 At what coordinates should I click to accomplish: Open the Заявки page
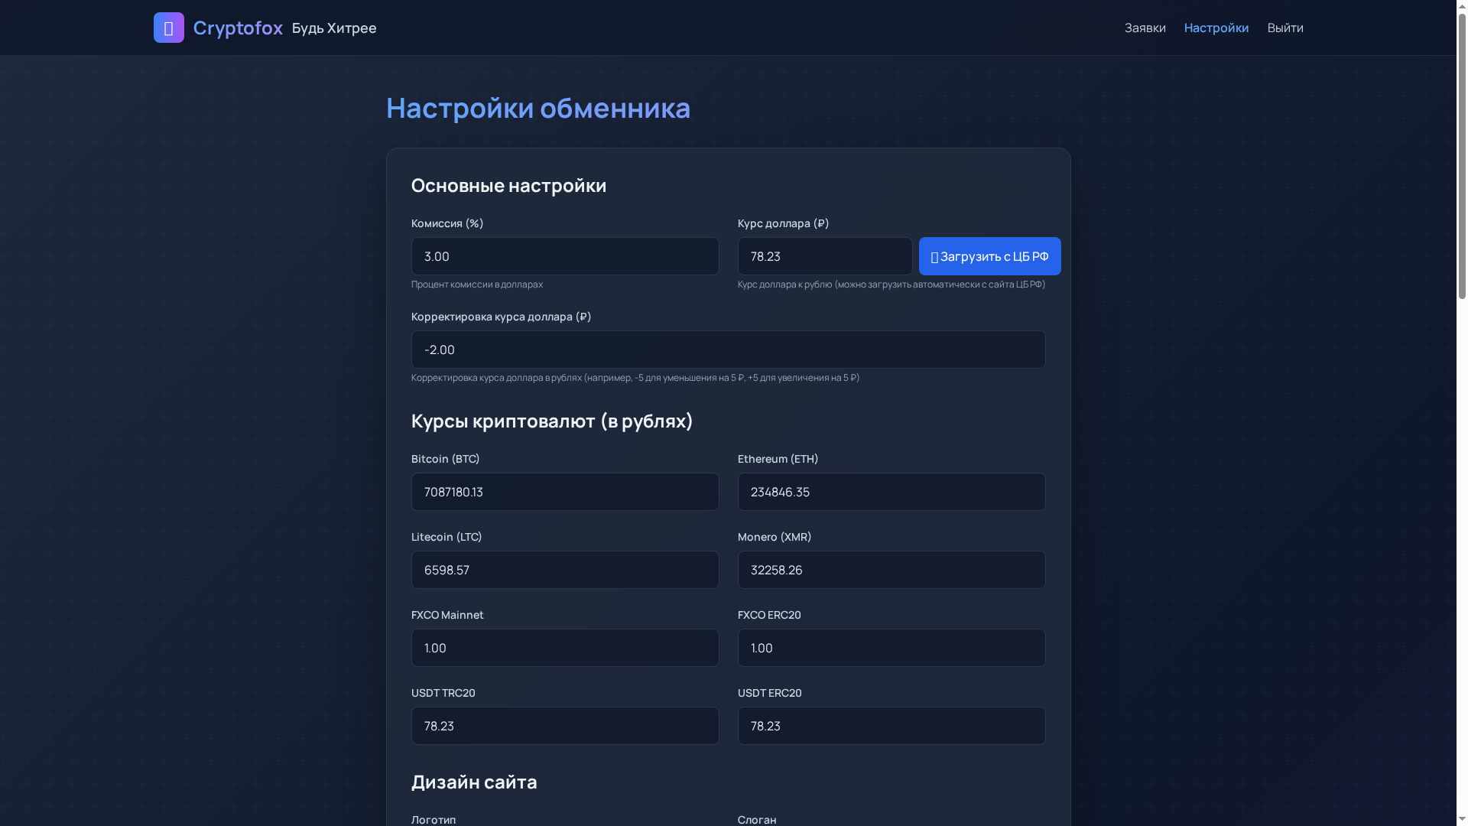point(1145,28)
